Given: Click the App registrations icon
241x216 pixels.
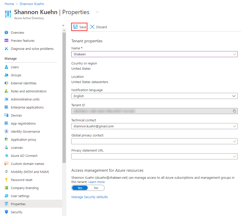Looking at the screenshot, I should [6, 123].
